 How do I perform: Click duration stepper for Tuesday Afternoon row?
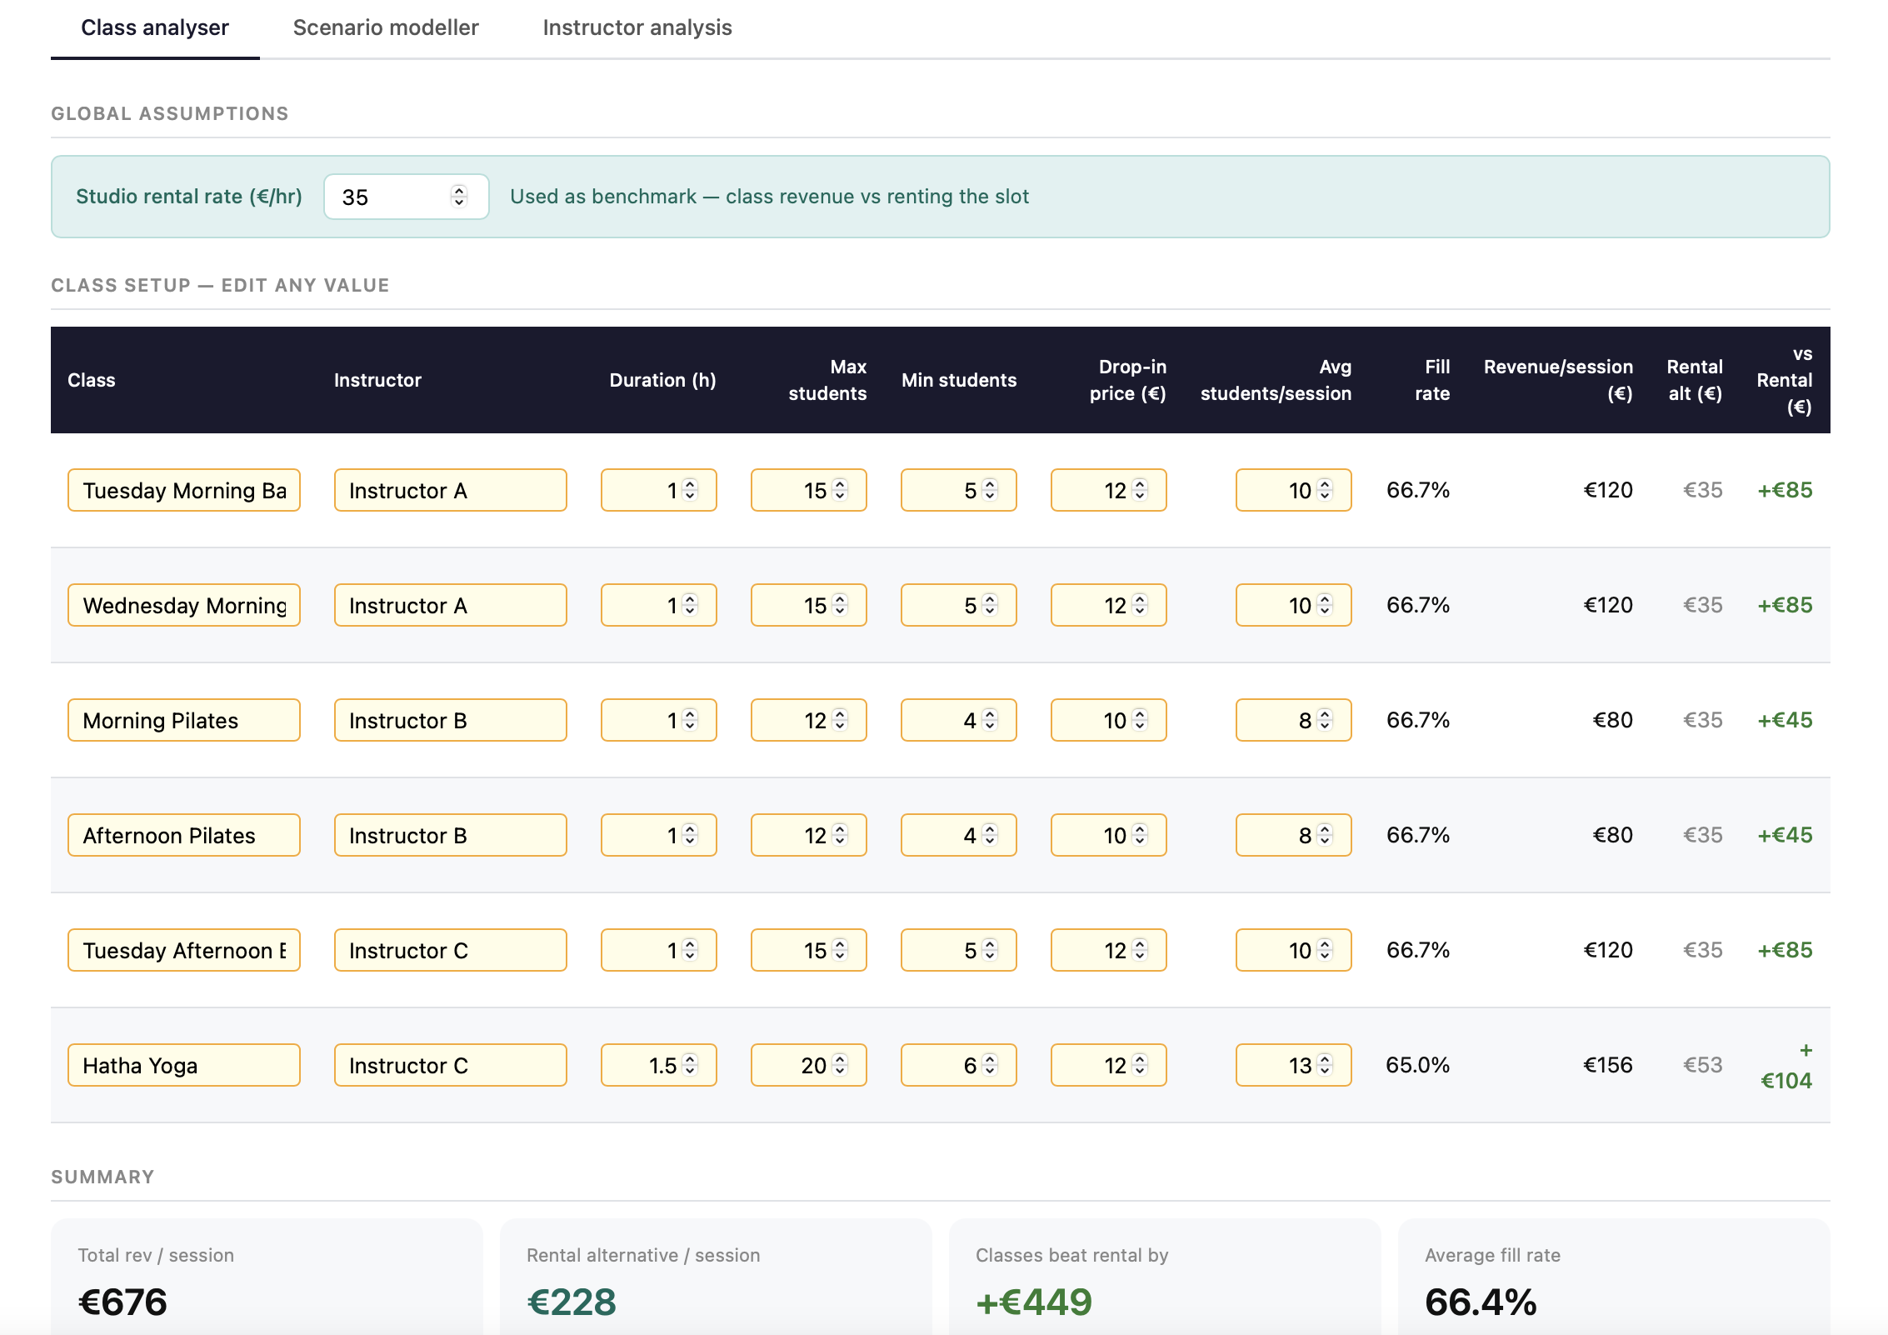(690, 950)
